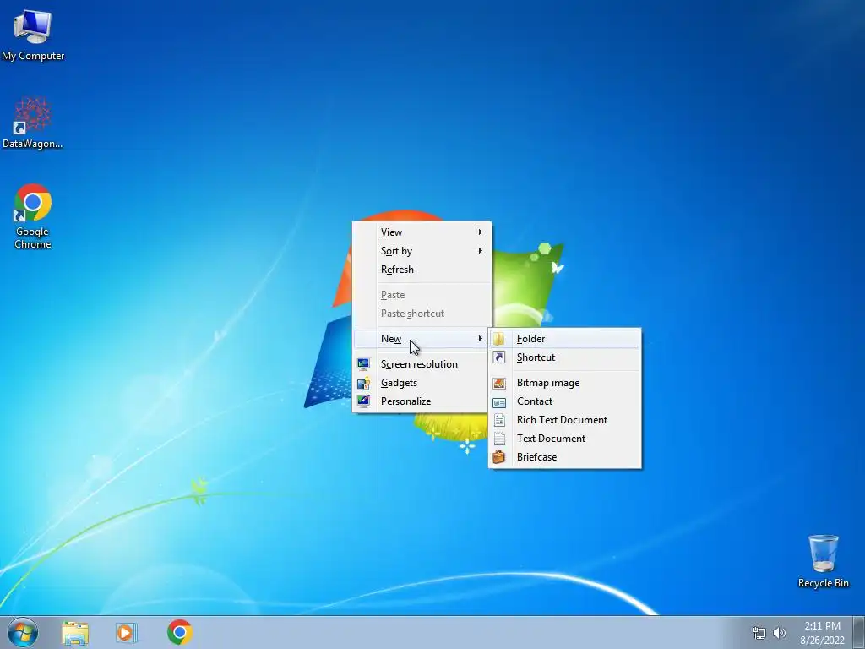Click the Gadgets menu icon
This screenshot has width=865, height=649.
click(x=363, y=383)
